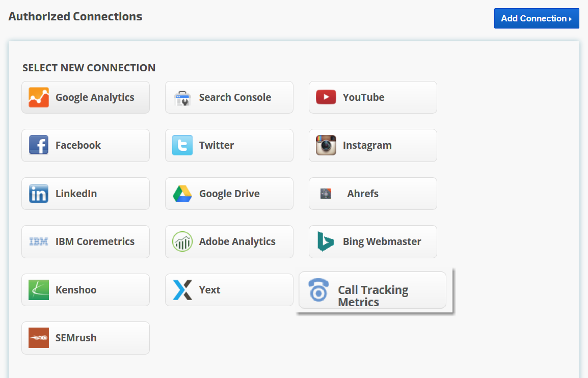This screenshot has height=378, width=588.
Task: Click the Bing Webmaster logo icon
Action: pyautogui.click(x=326, y=241)
